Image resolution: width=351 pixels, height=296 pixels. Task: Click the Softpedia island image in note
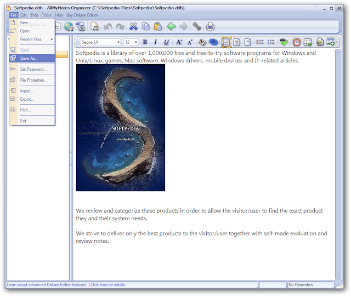(121, 128)
